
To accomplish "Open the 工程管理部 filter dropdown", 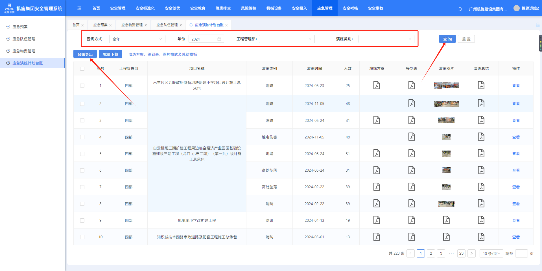I will pyautogui.click(x=287, y=39).
